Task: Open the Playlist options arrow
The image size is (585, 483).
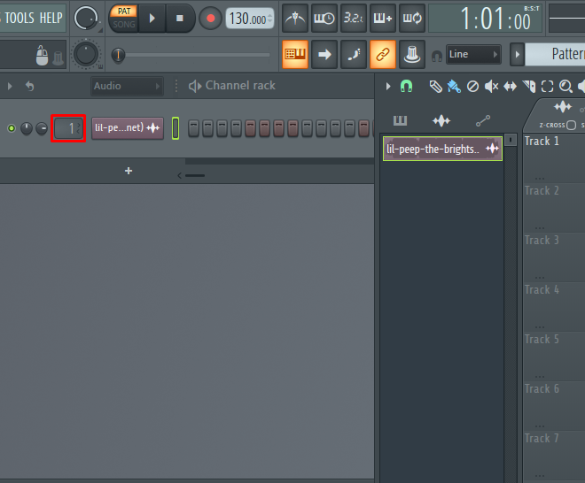Action: tap(388, 87)
